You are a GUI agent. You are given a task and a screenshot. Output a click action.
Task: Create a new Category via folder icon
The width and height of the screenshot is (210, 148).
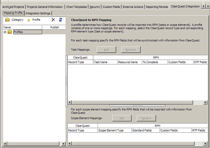click(x=7, y=20)
